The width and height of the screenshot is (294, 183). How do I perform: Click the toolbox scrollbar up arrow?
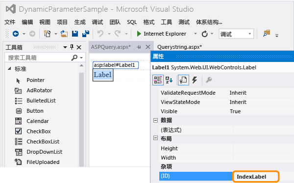point(81,65)
